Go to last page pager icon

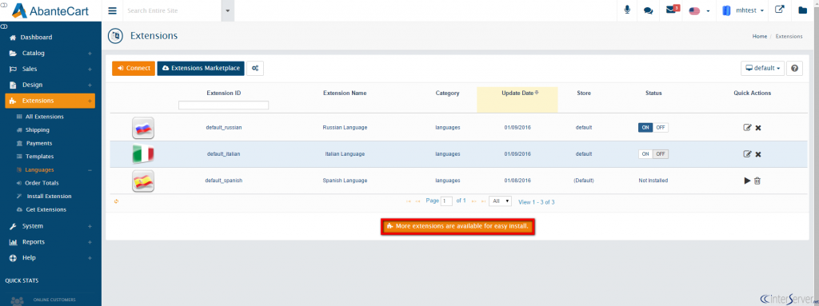[483, 201]
